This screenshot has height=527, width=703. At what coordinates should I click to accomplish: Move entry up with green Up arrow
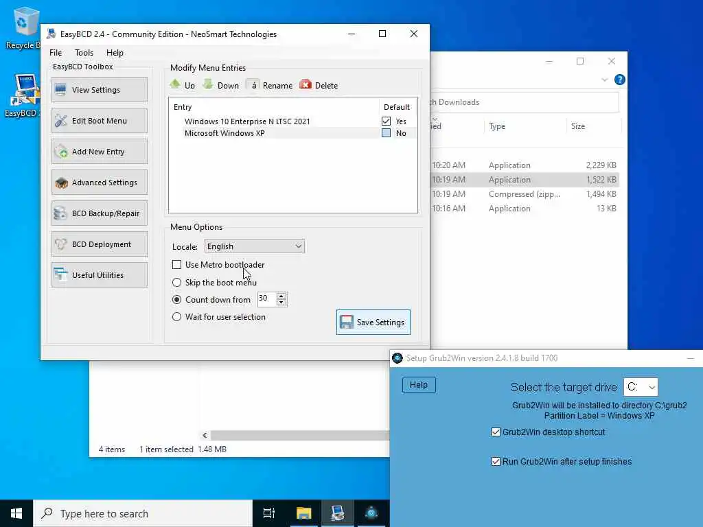point(182,84)
